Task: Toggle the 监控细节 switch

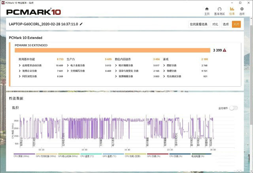Action: pos(234,108)
